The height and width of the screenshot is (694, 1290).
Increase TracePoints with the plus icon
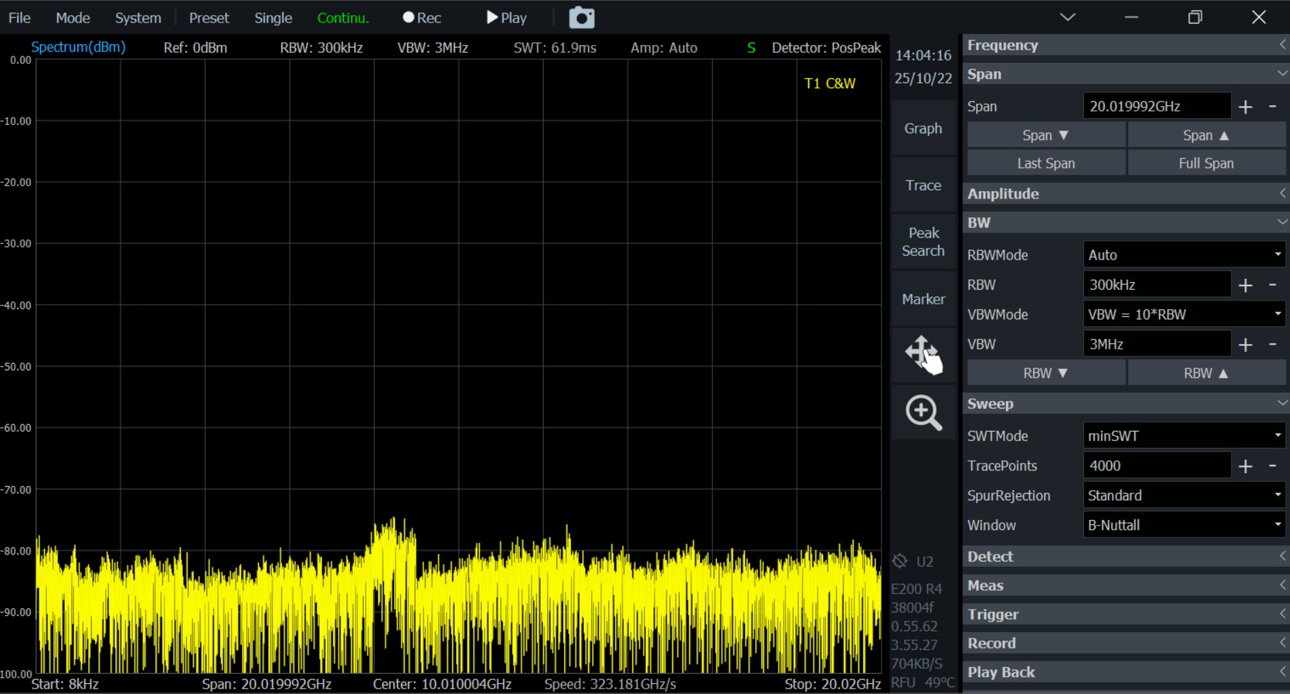pyautogui.click(x=1245, y=466)
